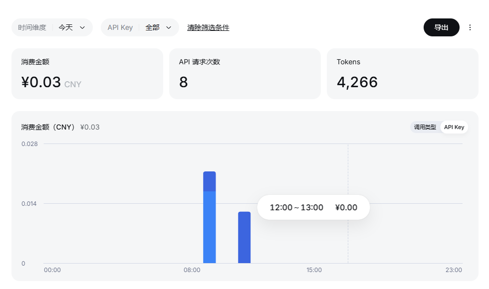Click the 23:00 axis label

pyautogui.click(x=454, y=270)
